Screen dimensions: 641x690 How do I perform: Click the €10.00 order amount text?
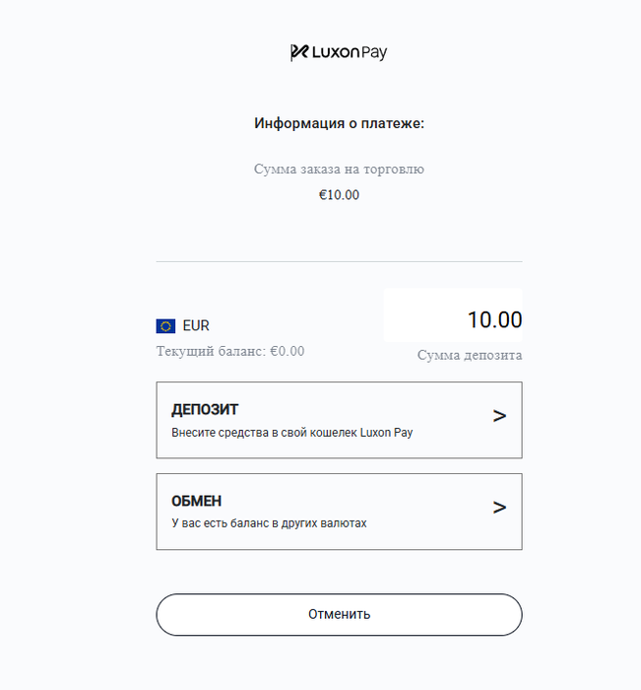[339, 195]
